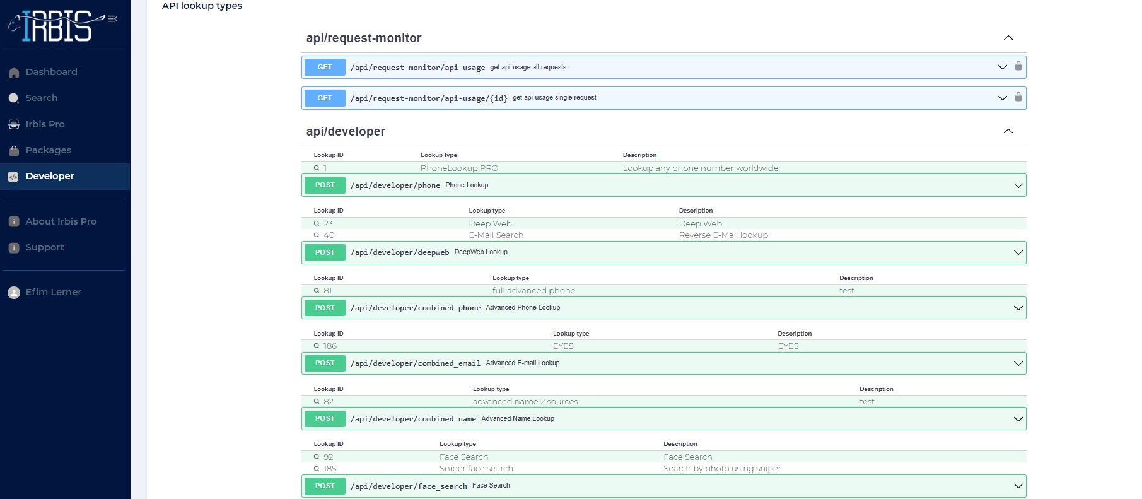This screenshot has width=1142, height=499.
Task: Click the Irbis Pro icon in sidebar
Action: pos(14,125)
